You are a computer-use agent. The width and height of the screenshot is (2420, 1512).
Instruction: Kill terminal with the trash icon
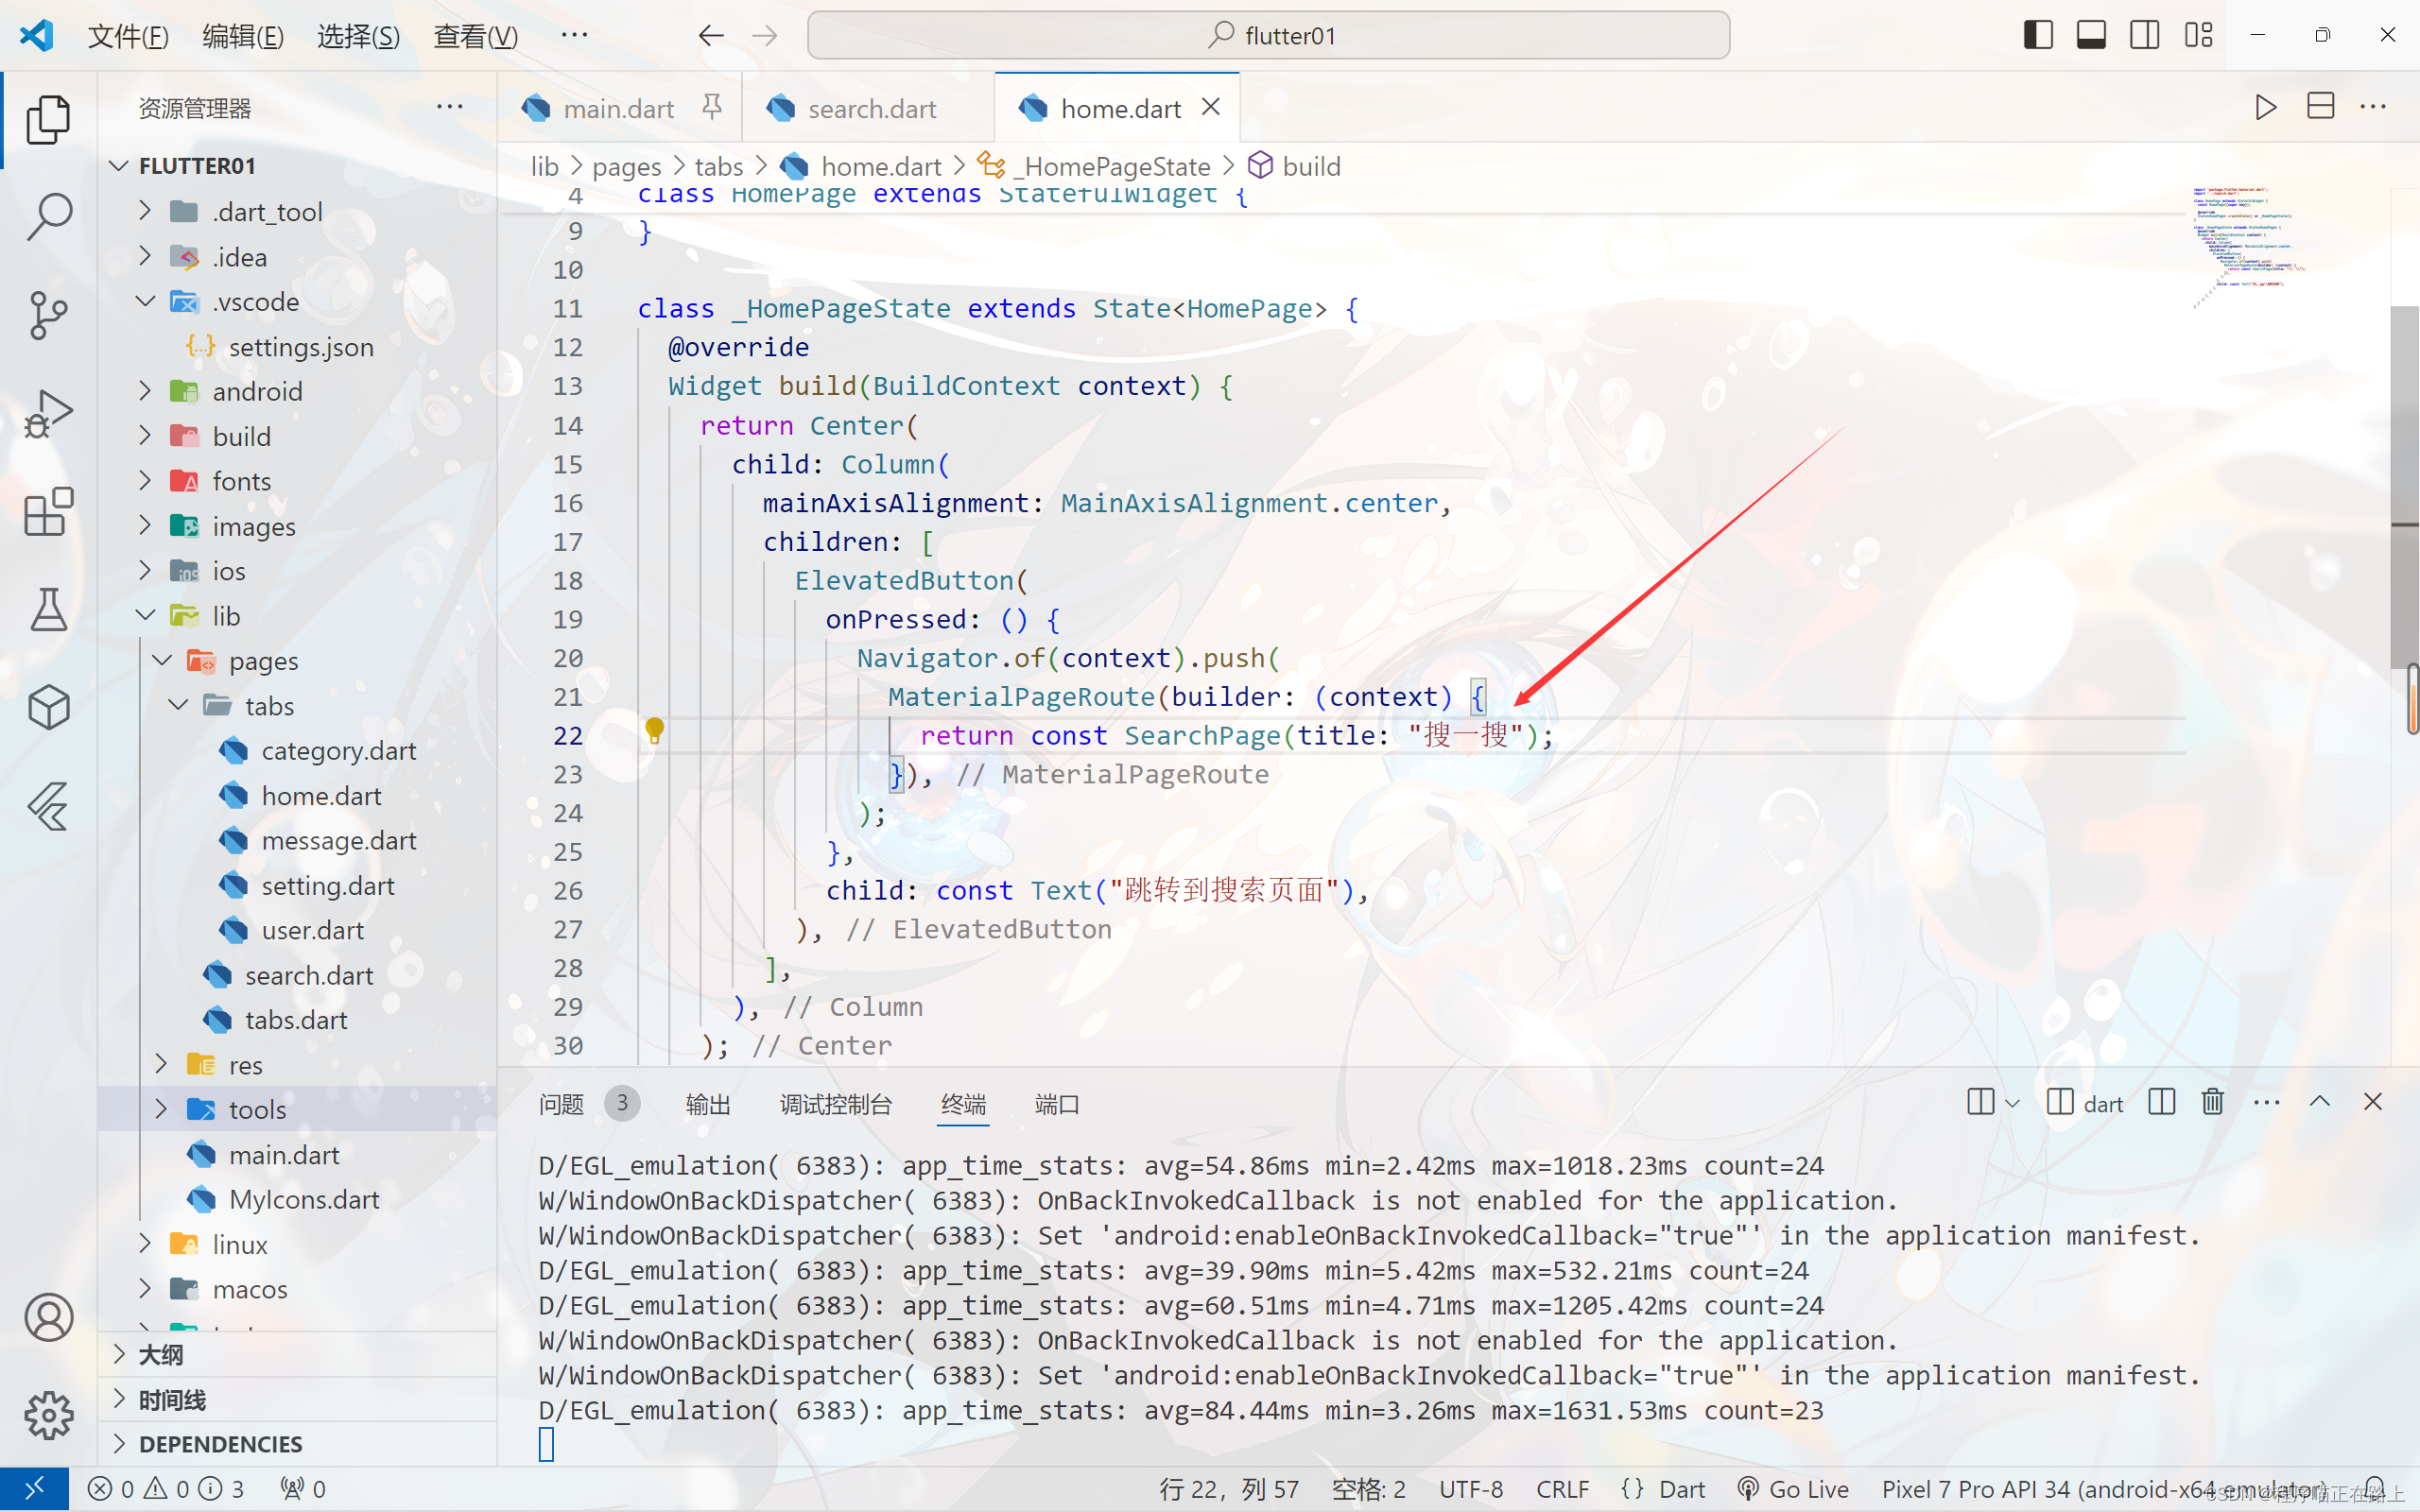tap(2212, 1102)
